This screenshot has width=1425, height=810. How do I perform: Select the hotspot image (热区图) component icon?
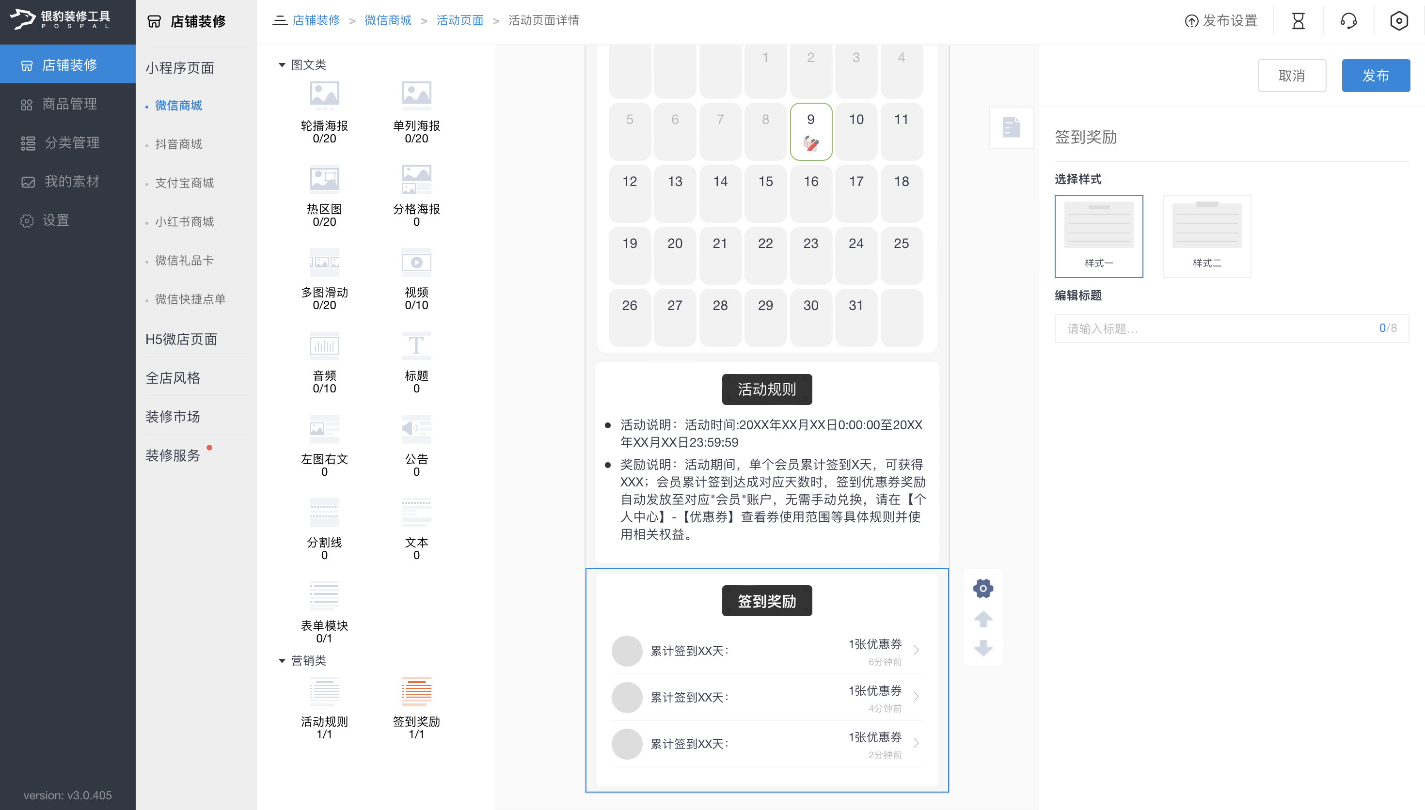[324, 179]
